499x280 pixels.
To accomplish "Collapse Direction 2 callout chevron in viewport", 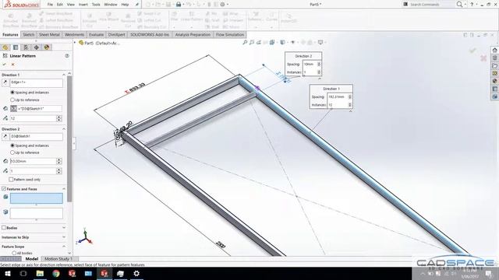I will (x=320, y=79).
